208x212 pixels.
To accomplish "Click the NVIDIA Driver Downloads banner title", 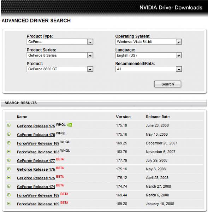I will coord(171,7).
